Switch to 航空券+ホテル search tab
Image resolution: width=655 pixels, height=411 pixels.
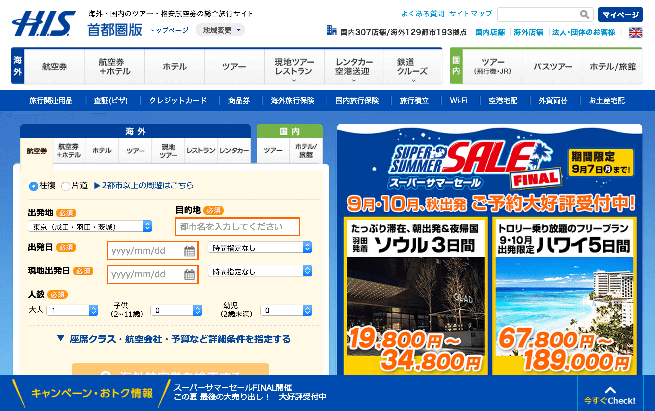(69, 151)
